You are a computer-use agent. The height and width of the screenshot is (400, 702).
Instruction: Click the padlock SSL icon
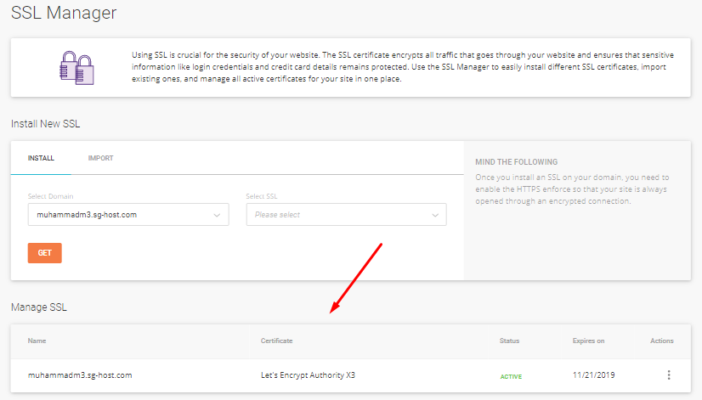tap(77, 68)
